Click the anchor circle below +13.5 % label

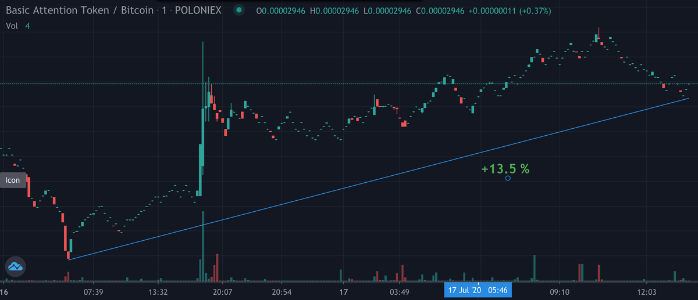508,179
